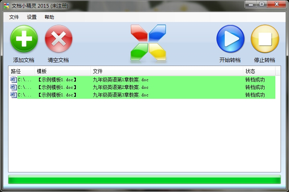Click the Word icon of the 第3章教案 row

pos(14,95)
